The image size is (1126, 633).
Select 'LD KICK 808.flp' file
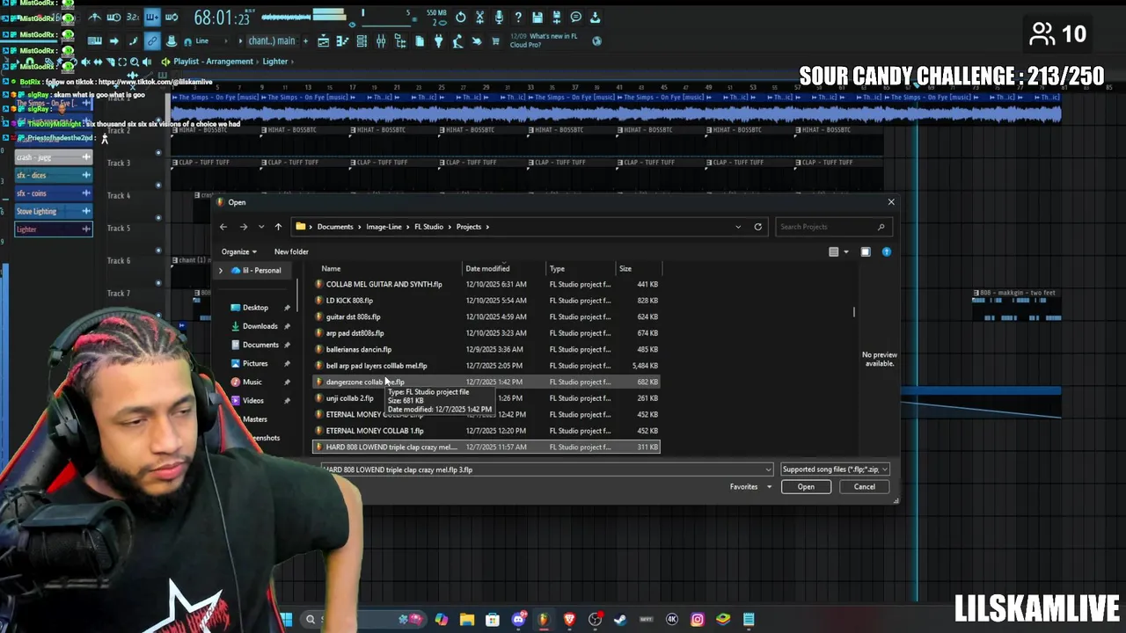[x=486, y=301]
